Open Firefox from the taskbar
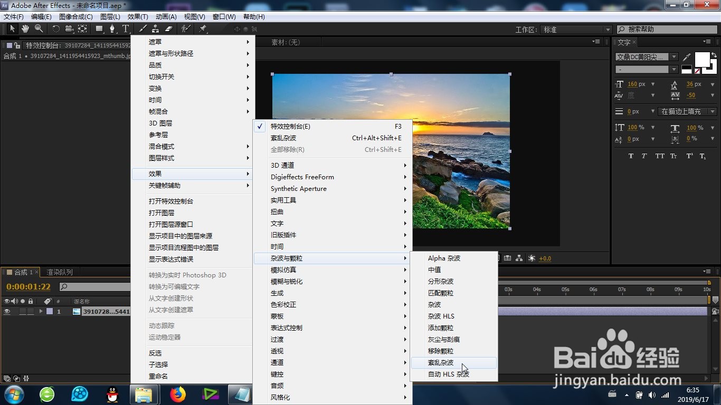This screenshot has width=721, height=405. (176, 394)
